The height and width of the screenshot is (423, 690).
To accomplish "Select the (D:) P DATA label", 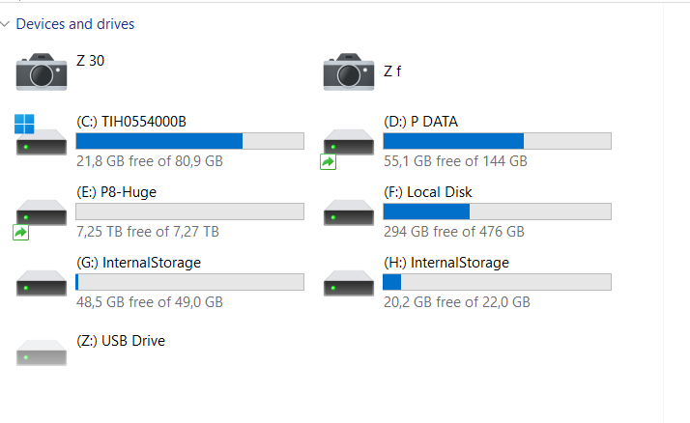I will pos(420,122).
